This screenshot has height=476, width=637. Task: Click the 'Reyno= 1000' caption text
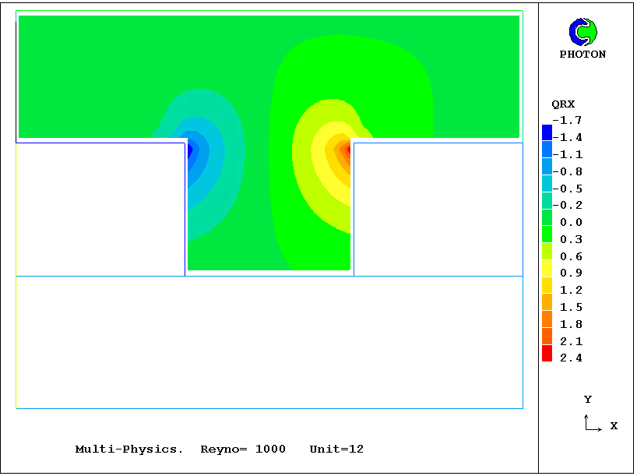[x=243, y=450]
